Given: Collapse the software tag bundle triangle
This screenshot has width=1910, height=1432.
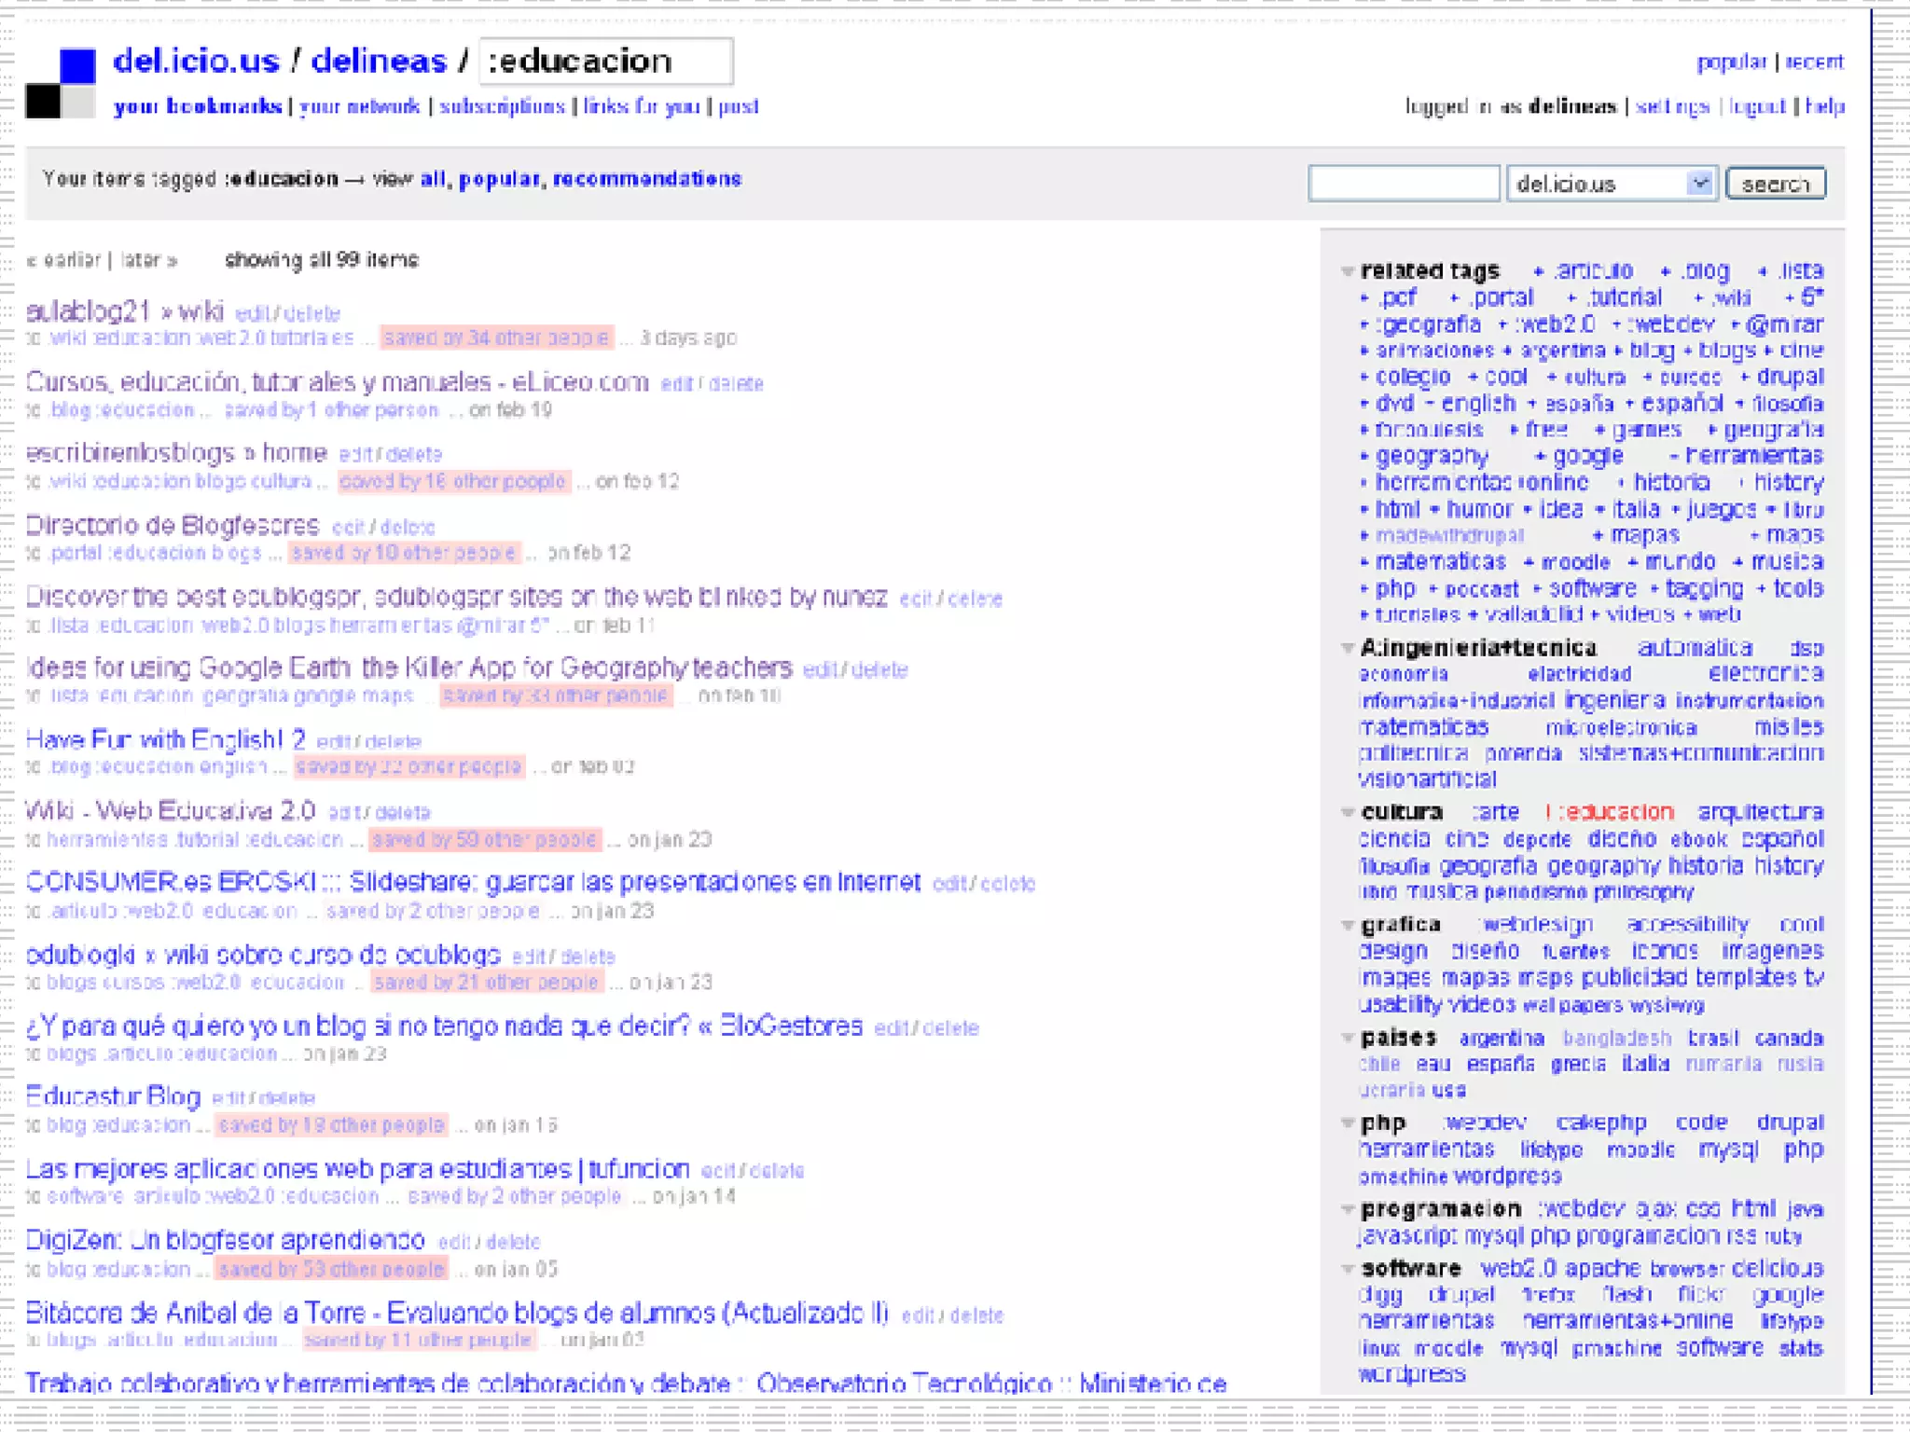Looking at the screenshot, I should click(x=1347, y=1270).
